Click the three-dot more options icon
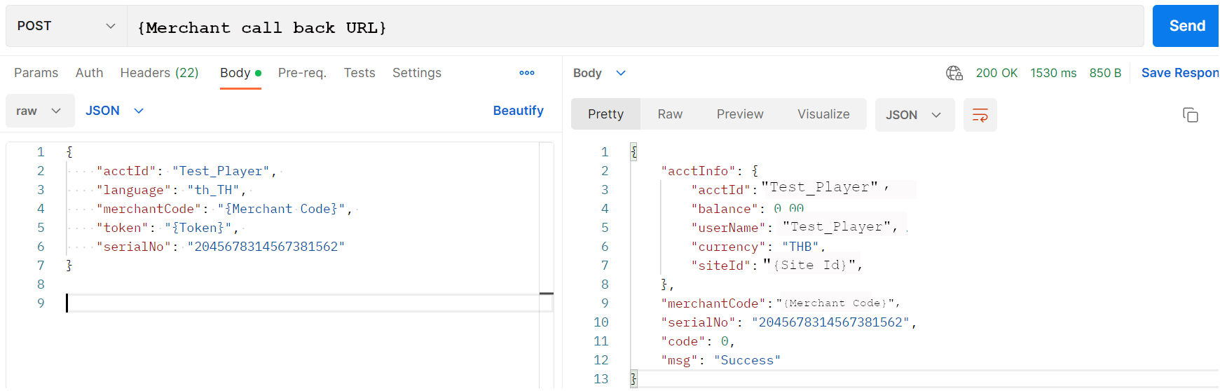Viewport: 1220px width, 391px height. [x=527, y=73]
